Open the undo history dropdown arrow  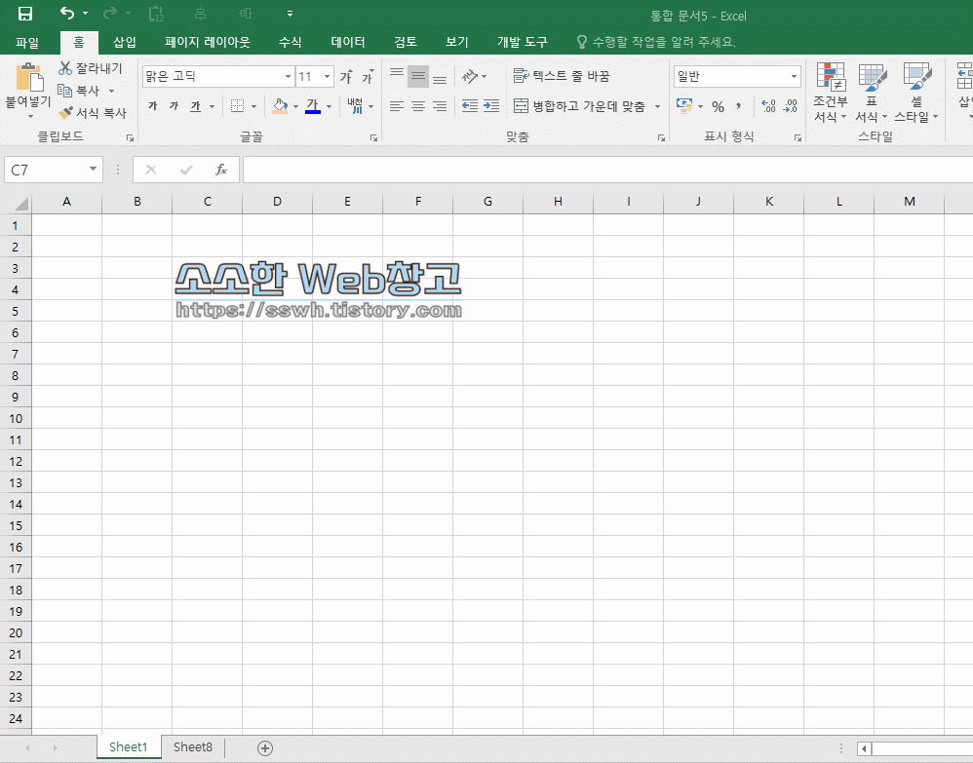click(85, 13)
